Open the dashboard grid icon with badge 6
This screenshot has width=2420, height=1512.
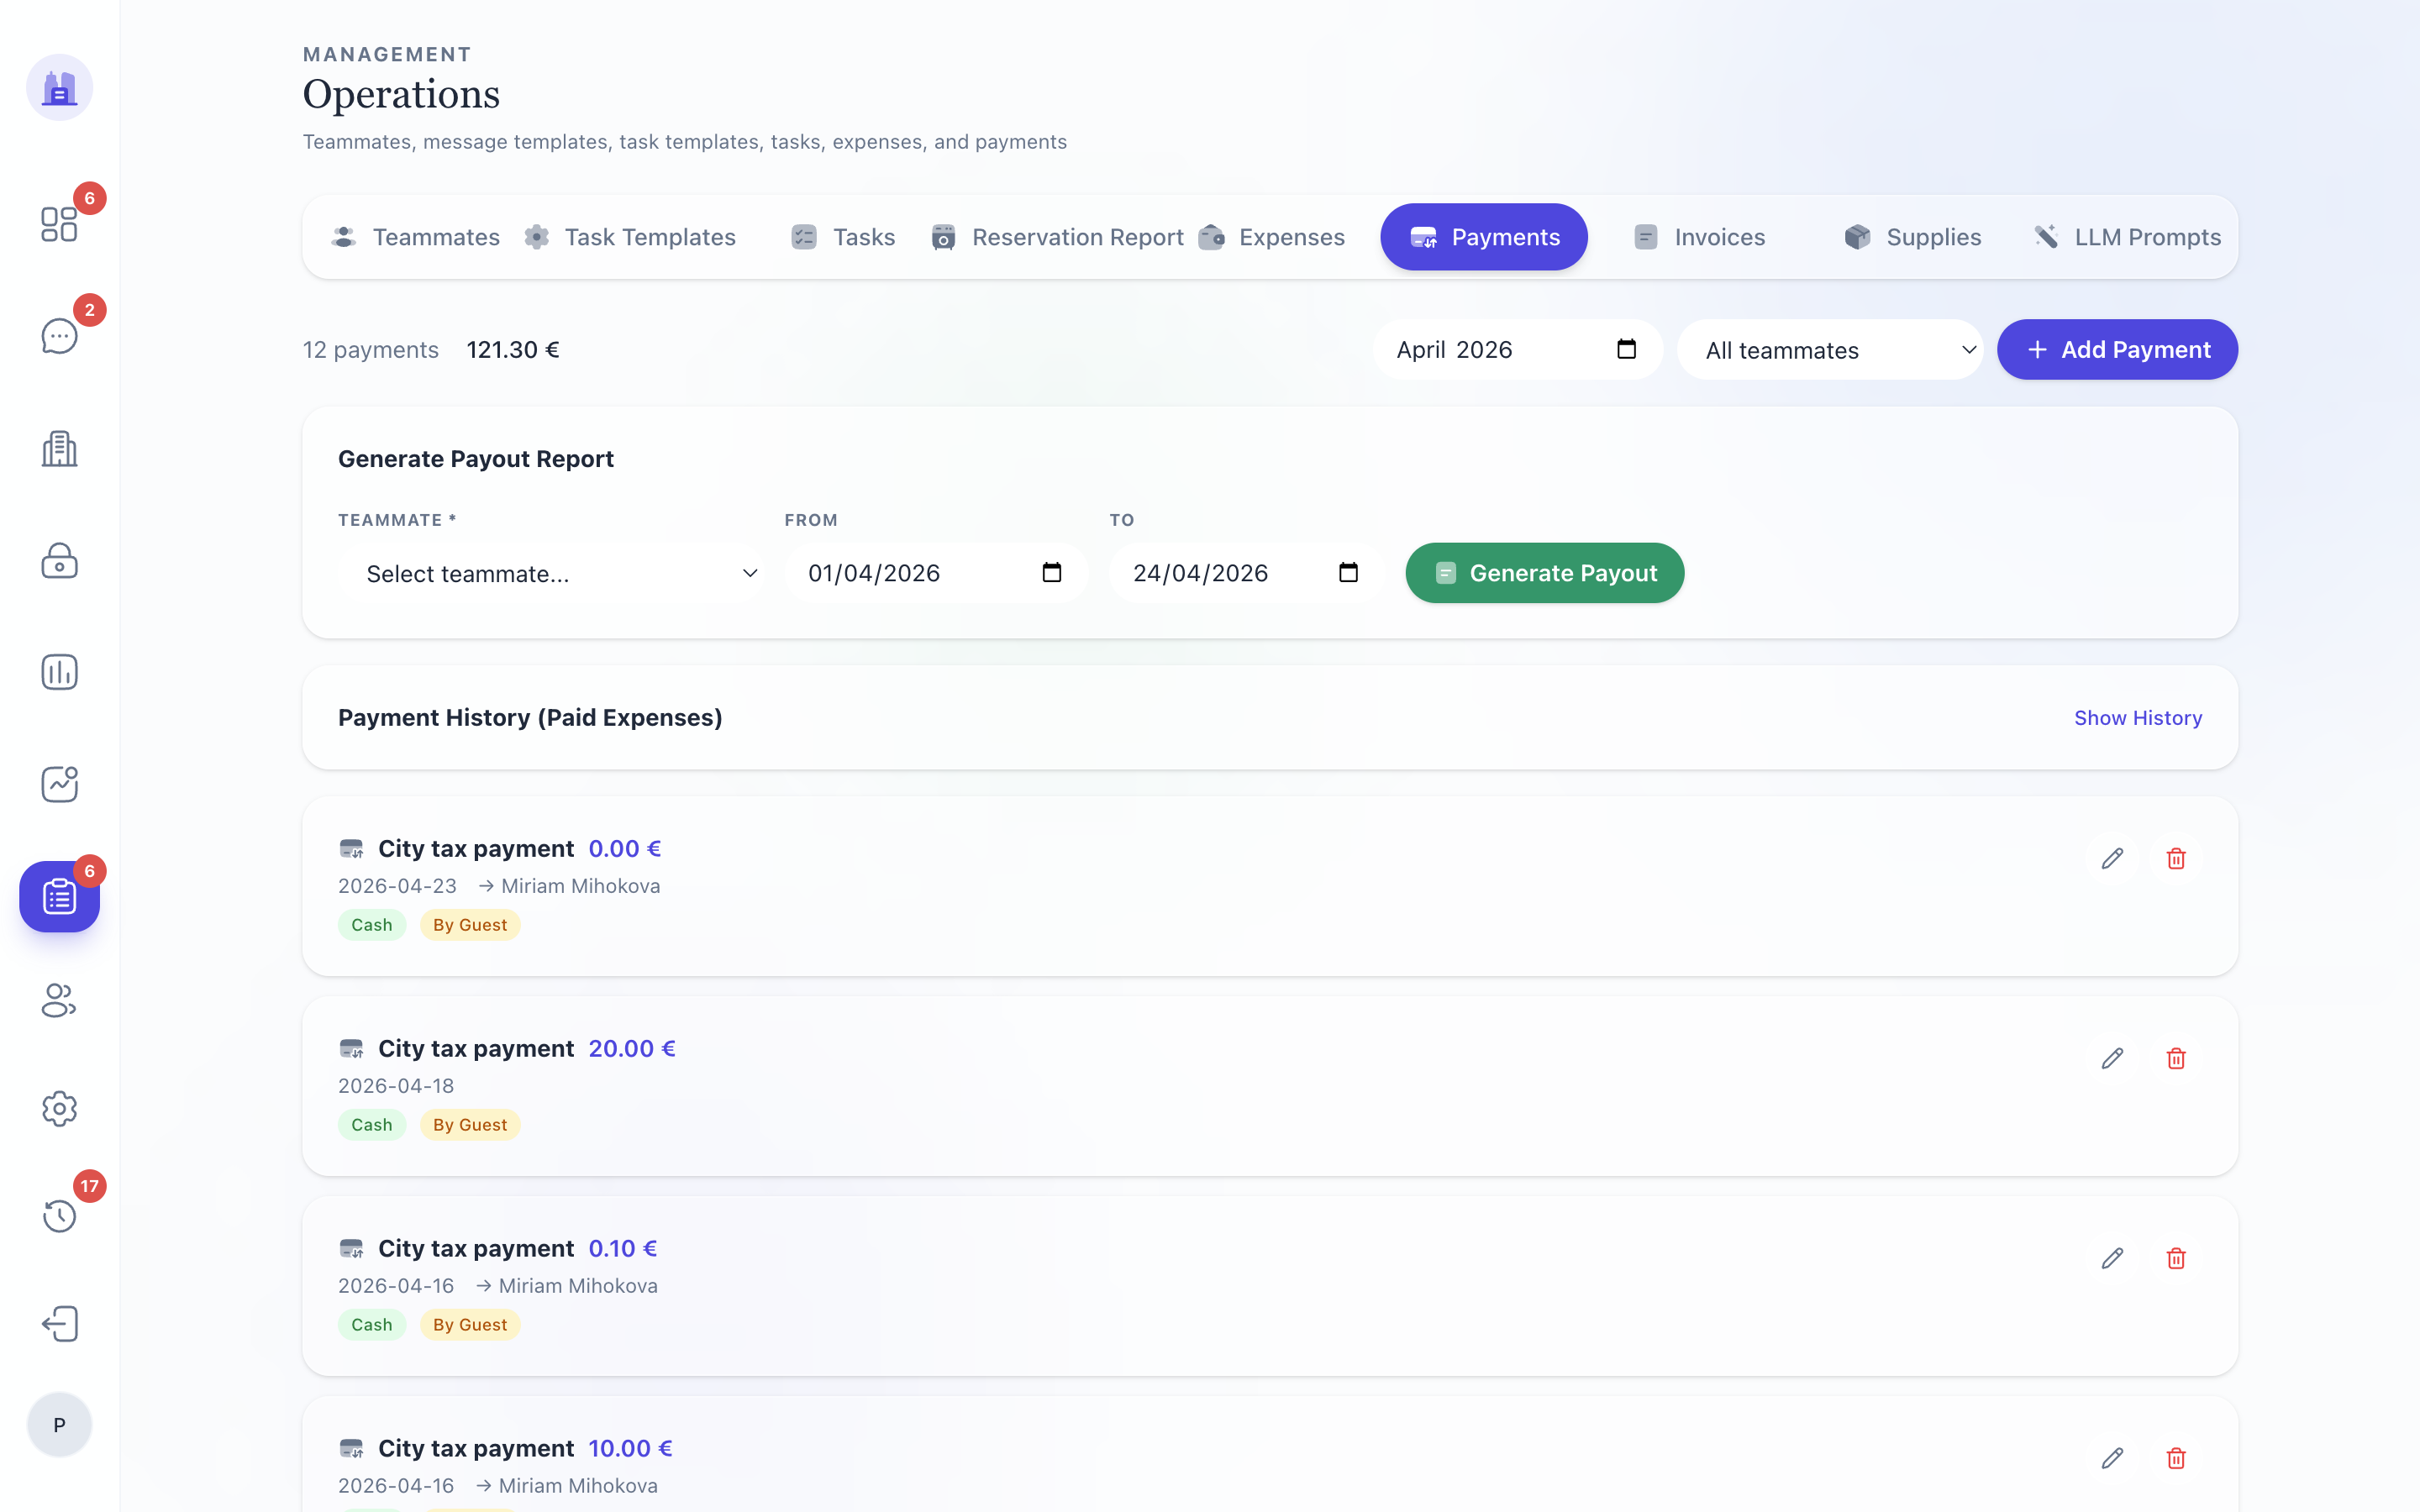click(x=59, y=224)
